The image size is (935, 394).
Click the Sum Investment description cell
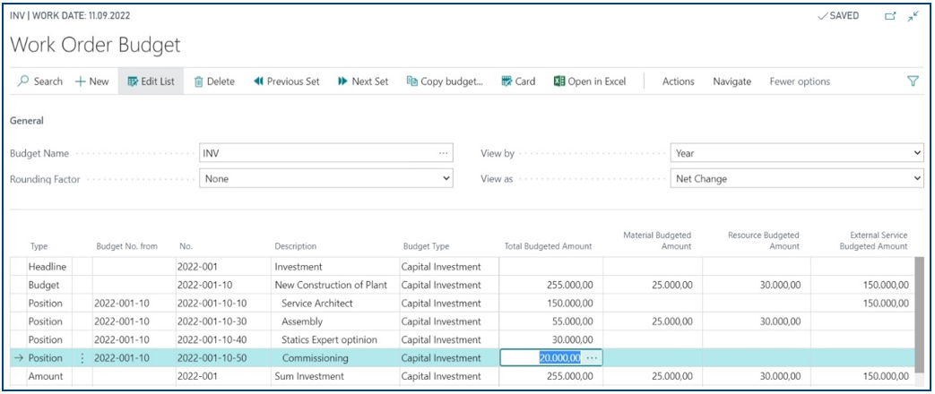(335, 376)
